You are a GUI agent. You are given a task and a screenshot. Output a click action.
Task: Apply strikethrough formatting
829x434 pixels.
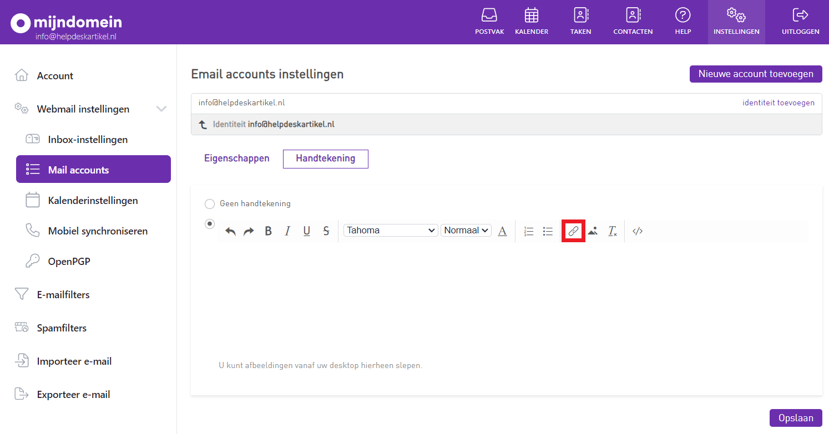[x=326, y=231]
